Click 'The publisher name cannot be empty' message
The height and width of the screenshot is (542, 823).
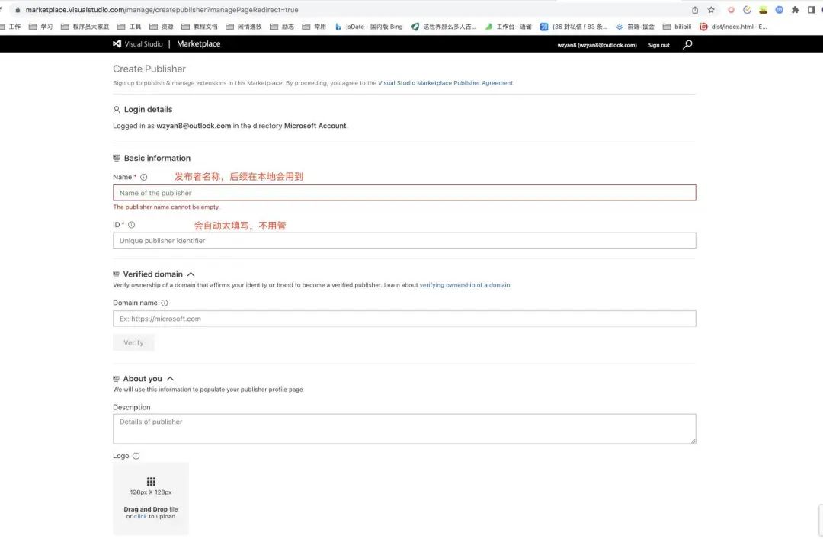click(x=166, y=207)
